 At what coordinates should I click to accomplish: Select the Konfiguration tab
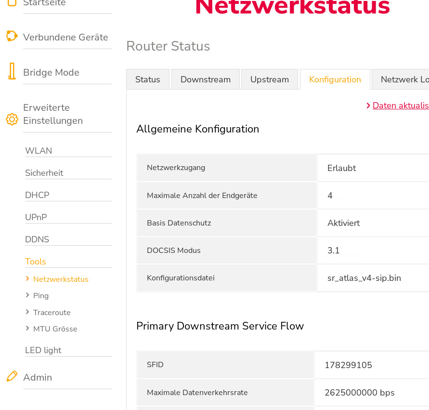(x=335, y=79)
